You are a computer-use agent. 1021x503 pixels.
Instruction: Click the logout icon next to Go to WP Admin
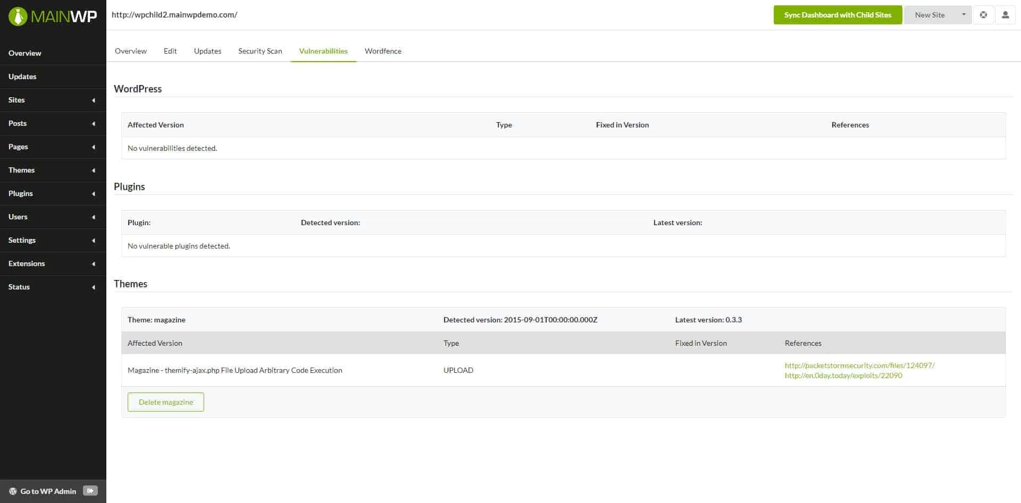(90, 491)
